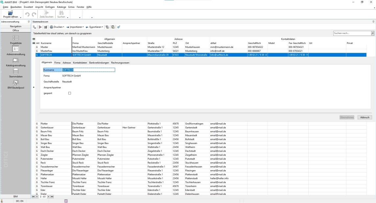The image size is (376, 203).
Task: Toggle the gesperrt checkbox
Action: pyautogui.click(x=69, y=93)
